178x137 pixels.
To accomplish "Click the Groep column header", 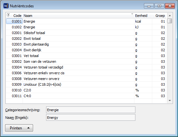I will pyautogui.click(x=159, y=16).
